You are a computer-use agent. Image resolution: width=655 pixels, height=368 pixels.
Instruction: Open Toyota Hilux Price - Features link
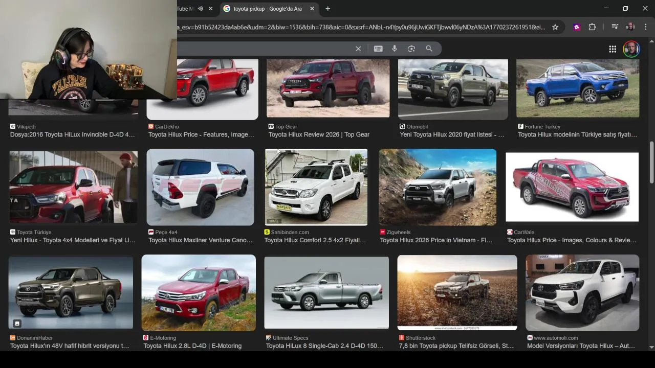pyautogui.click(x=201, y=135)
